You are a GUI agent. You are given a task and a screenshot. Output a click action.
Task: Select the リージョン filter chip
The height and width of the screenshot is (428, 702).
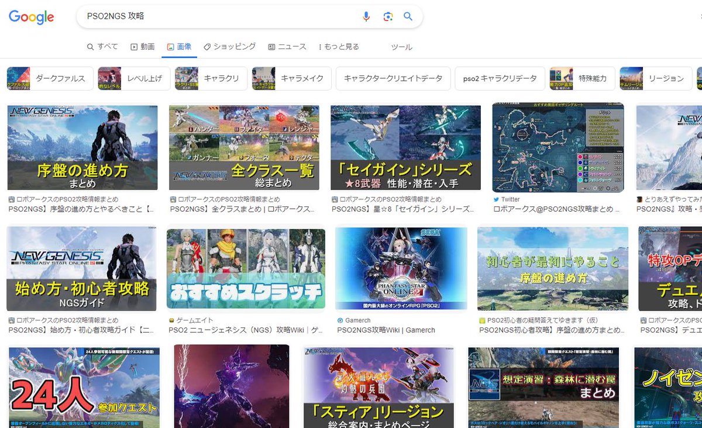(x=655, y=78)
